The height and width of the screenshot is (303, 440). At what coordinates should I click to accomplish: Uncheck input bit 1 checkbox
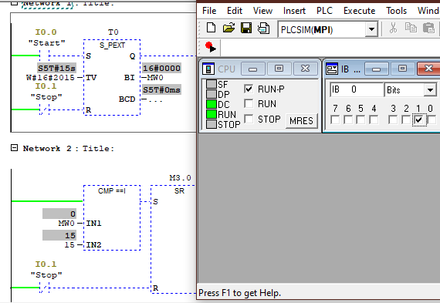click(418, 120)
